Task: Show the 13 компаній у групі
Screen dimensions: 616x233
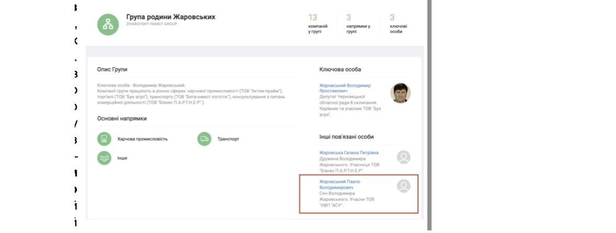Action: (x=318, y=24)
